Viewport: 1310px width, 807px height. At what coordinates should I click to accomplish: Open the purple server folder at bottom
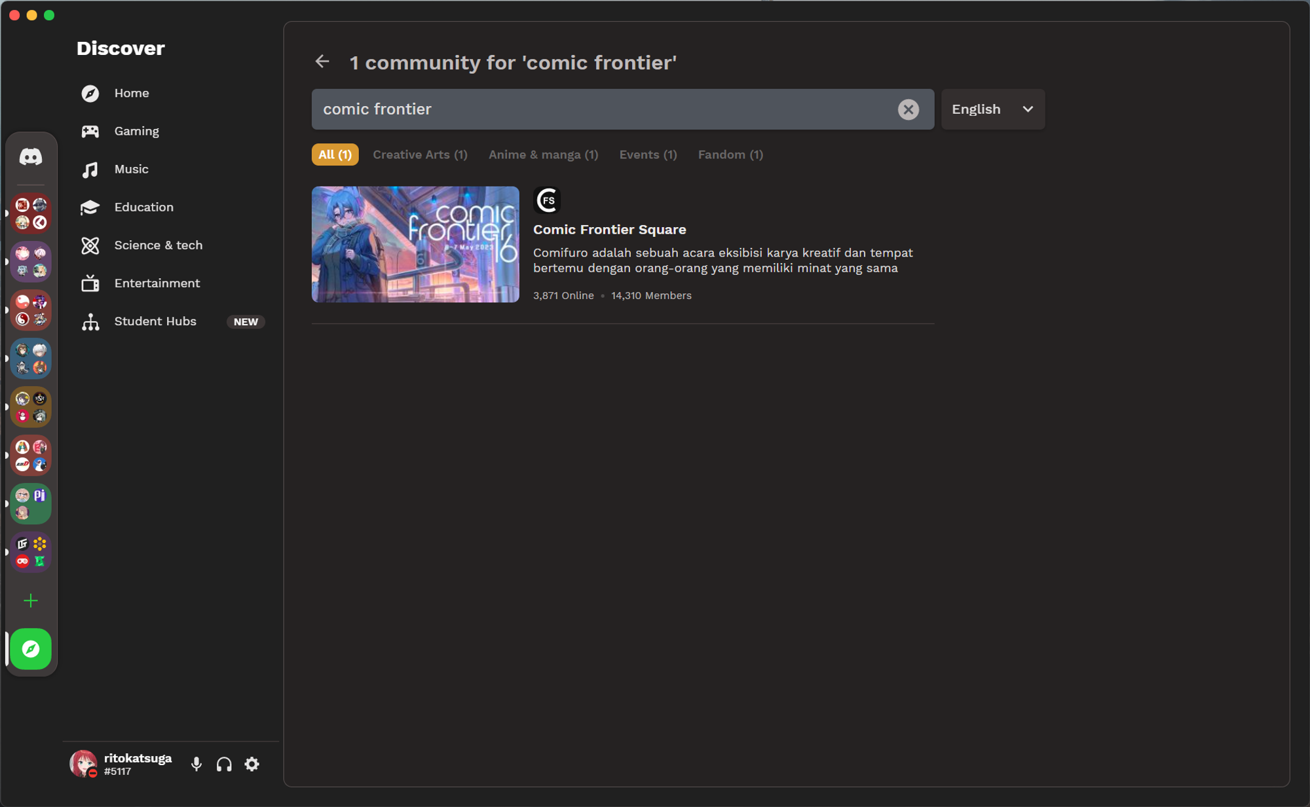coord(31,552)
